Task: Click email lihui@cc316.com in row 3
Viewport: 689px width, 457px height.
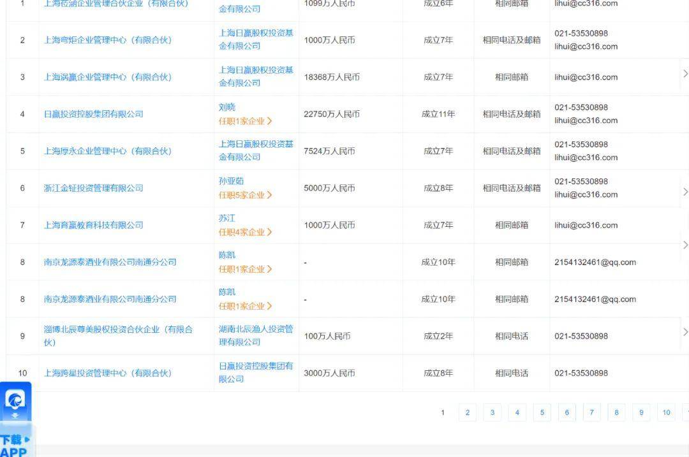Action: coord(586,77)
